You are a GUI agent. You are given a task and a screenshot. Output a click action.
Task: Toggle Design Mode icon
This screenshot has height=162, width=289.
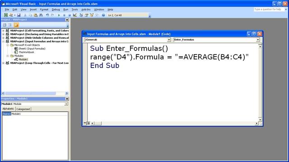coord(75,15)
